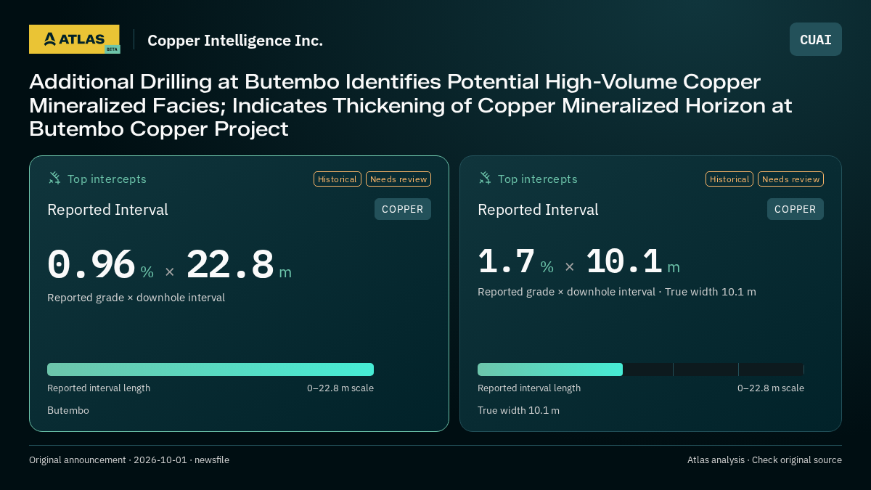Click 'True width 10.1 m' below the 10.1 m bar
The image size is (871, 490).
(518, 410)
